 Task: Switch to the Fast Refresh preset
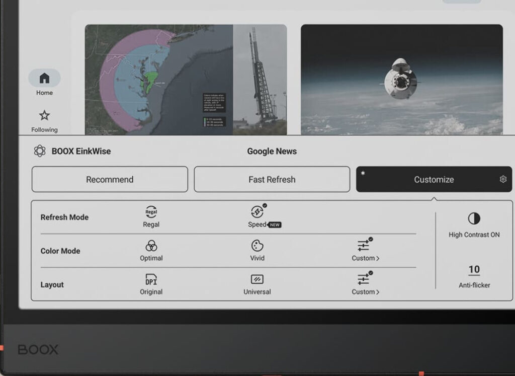pyautogui.click(x=272, y=179)
